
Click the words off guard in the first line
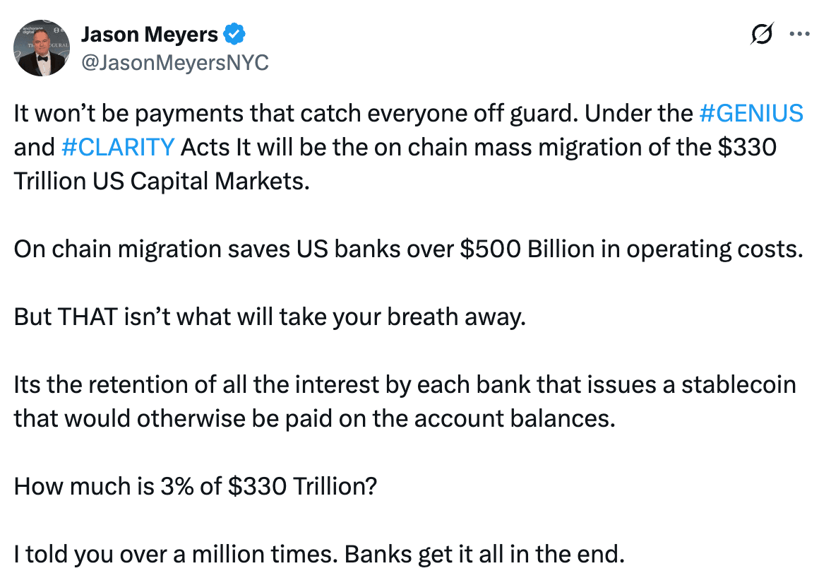tap(525, 113)
